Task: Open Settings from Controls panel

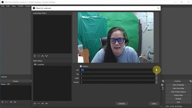Action: [x=178, y=99]
